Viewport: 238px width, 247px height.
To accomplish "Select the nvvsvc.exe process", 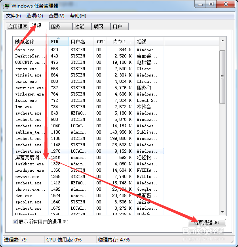I will [x=88, y=176].
